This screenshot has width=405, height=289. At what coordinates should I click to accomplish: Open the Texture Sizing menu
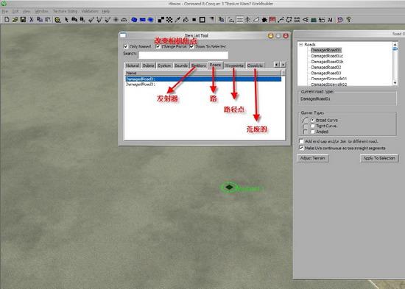click(65, 11)
